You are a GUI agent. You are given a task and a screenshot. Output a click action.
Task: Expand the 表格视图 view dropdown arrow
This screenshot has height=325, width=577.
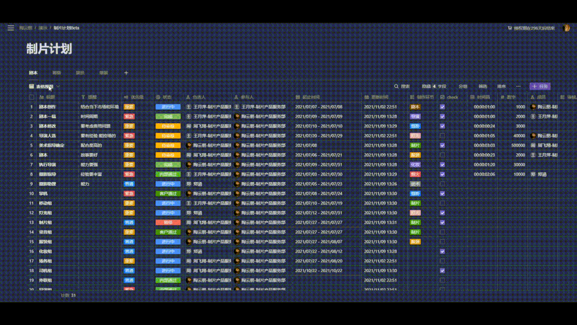coord(58,86)
